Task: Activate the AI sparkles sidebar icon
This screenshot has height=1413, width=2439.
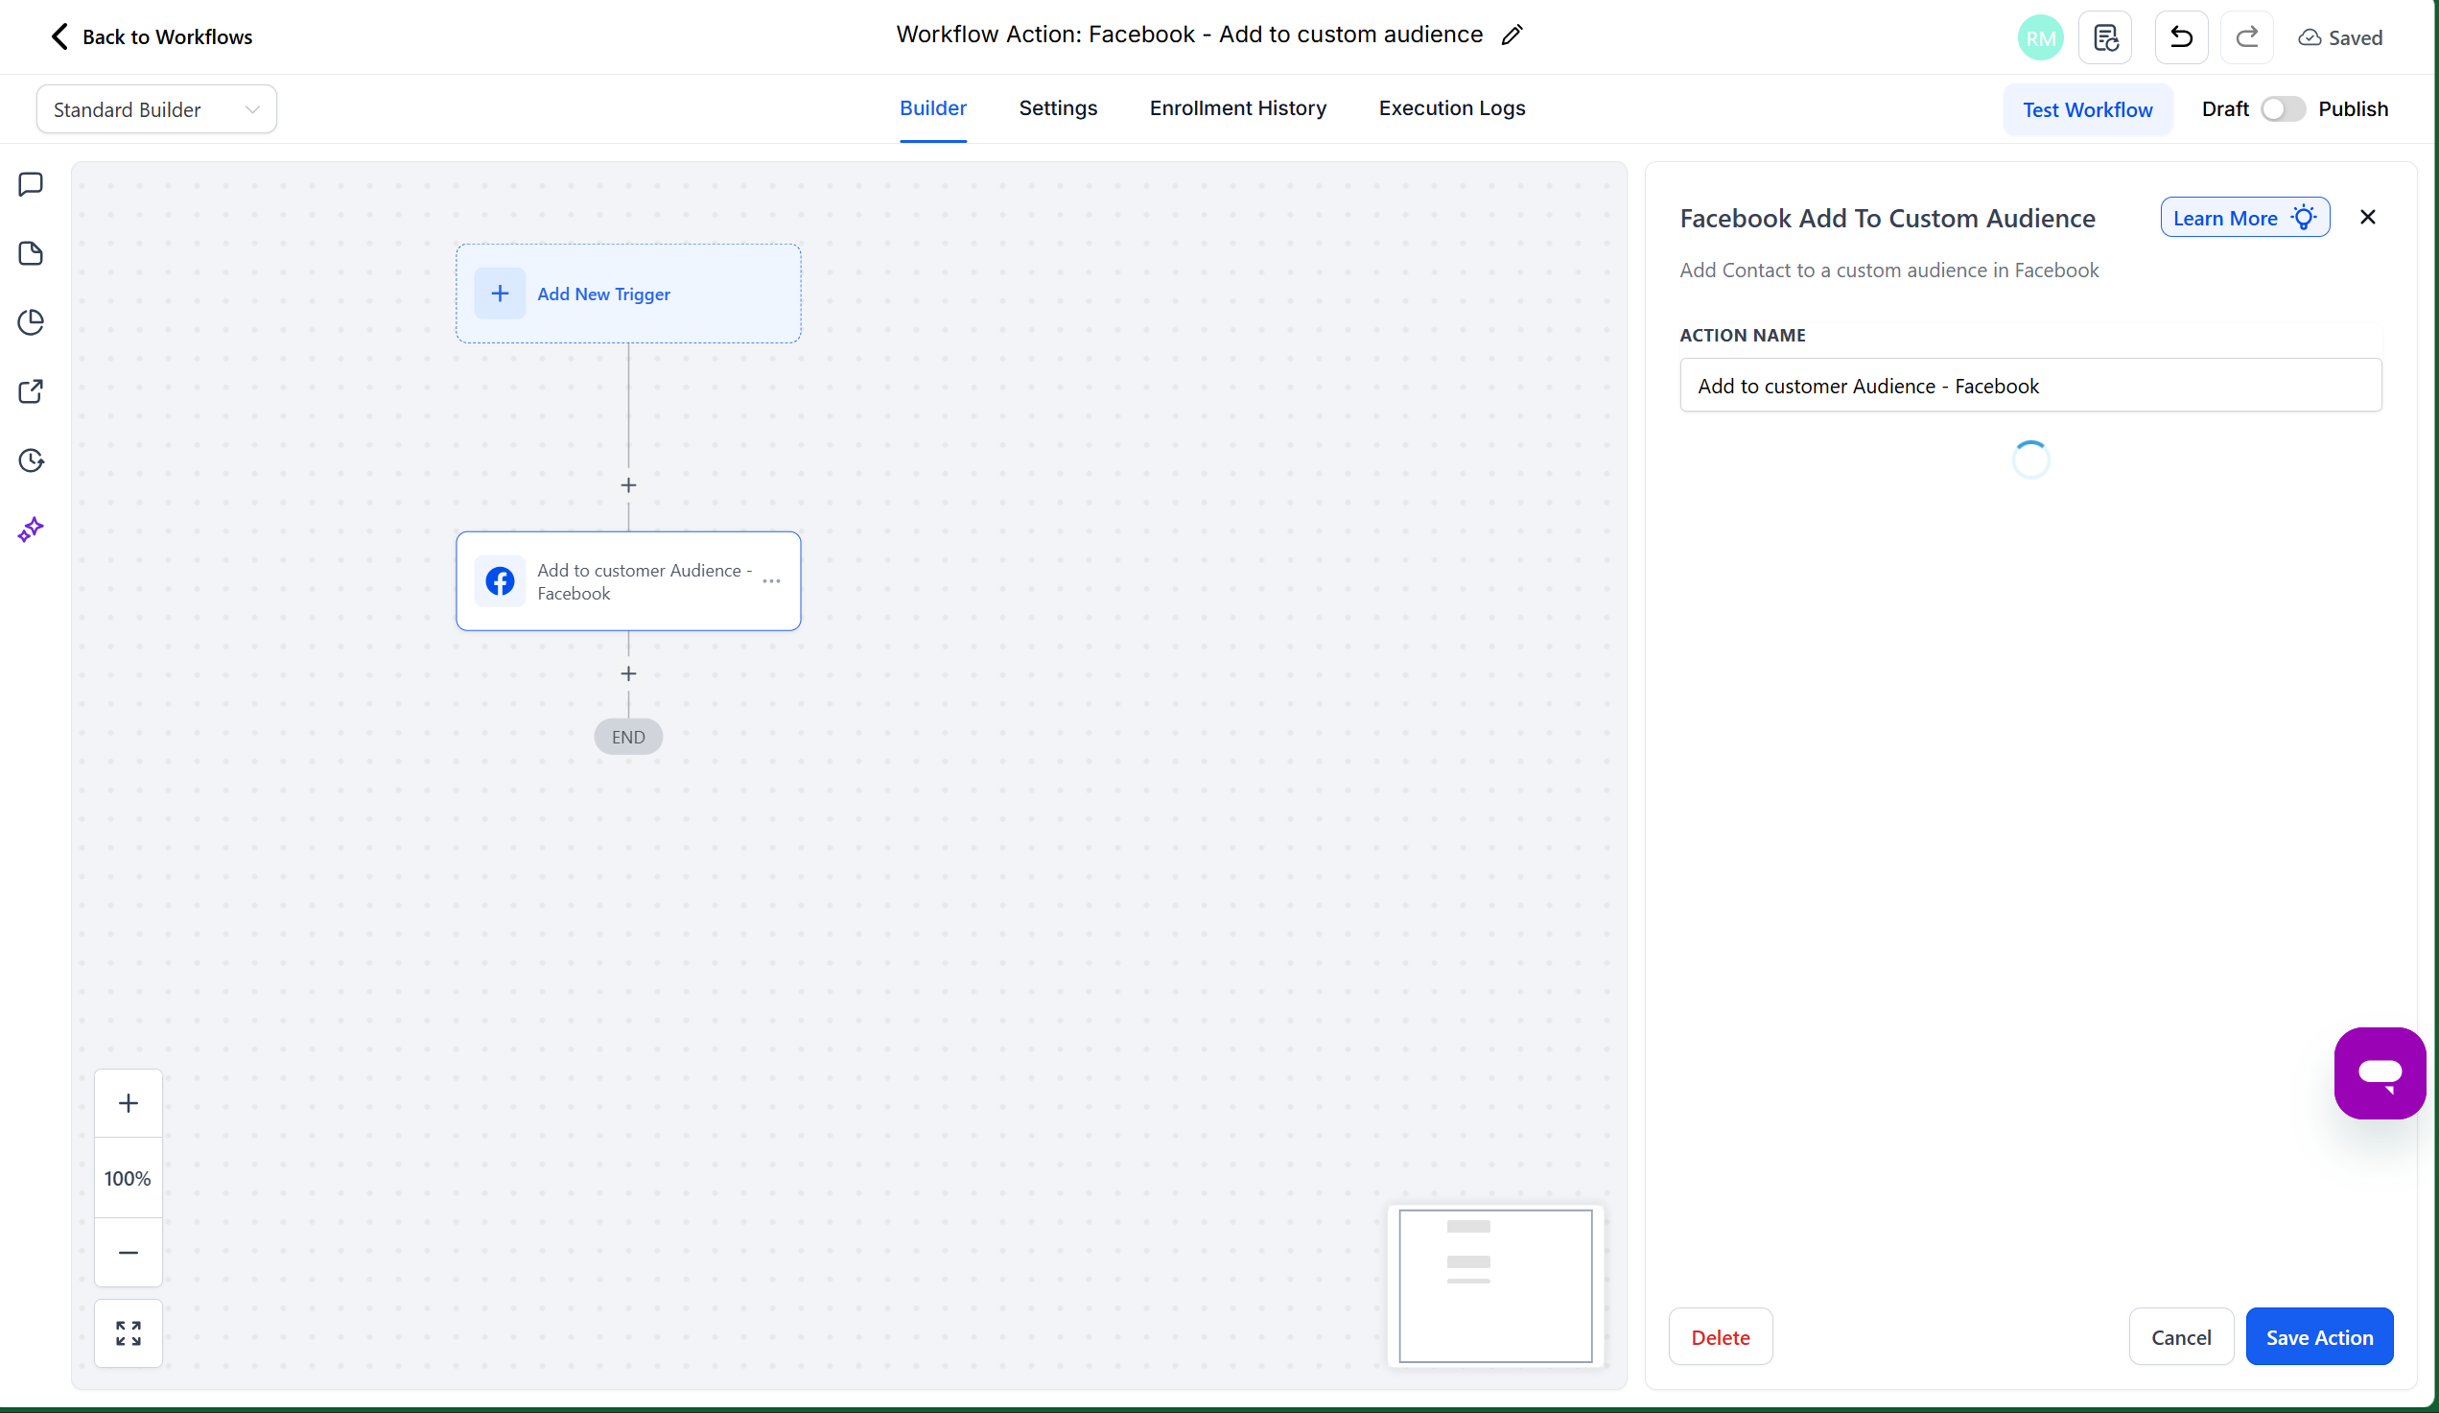Action: [30, 530]
